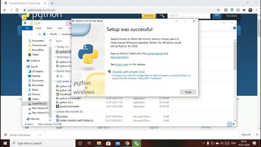Open Chrome from the taskbar

tap(127, 143)
